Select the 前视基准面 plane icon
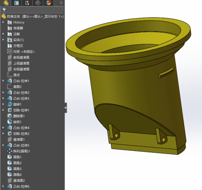The image size is (202, 190). 10,57
